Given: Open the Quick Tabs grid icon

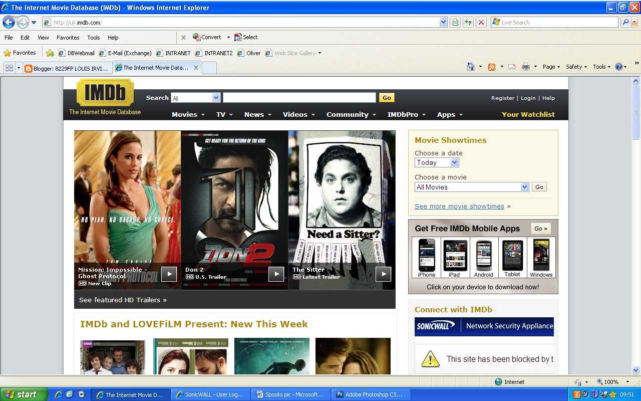Looking at the screenshot, I should click(x=9, y=68).
